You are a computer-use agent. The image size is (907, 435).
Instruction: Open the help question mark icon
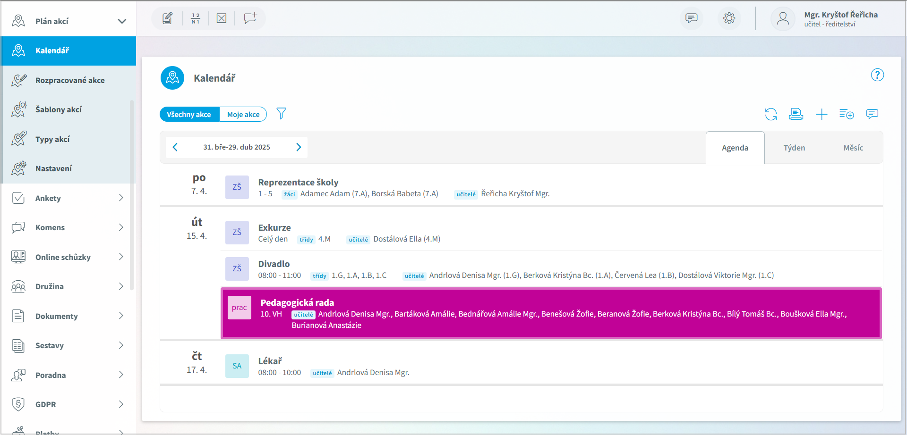(x=877, y=75)
